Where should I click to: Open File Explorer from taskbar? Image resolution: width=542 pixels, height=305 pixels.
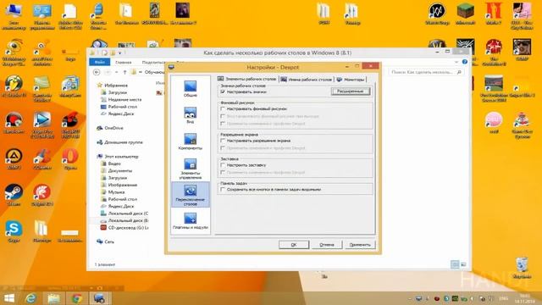coord(53,298)
